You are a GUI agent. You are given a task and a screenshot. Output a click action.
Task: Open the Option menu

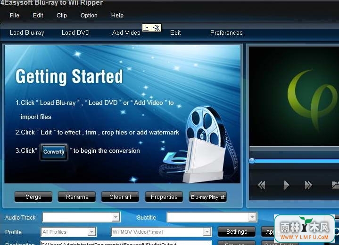89,16
